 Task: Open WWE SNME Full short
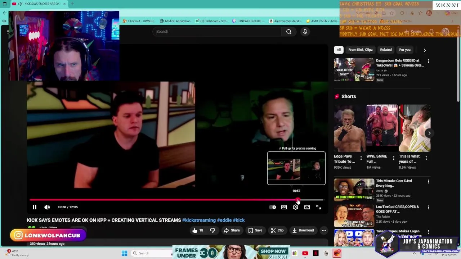point(382,128)
